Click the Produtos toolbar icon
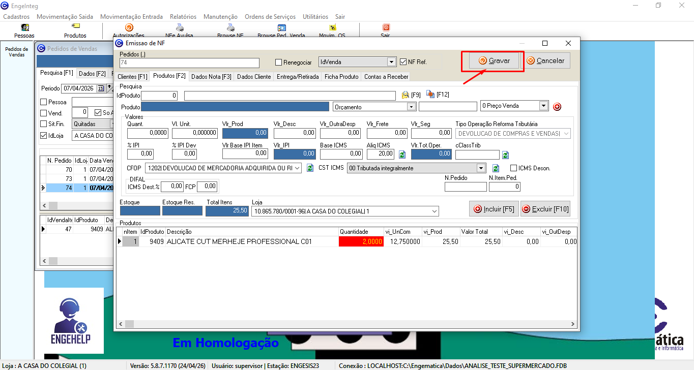This screenshot has width=694, height=370. [x=75, y=30]
